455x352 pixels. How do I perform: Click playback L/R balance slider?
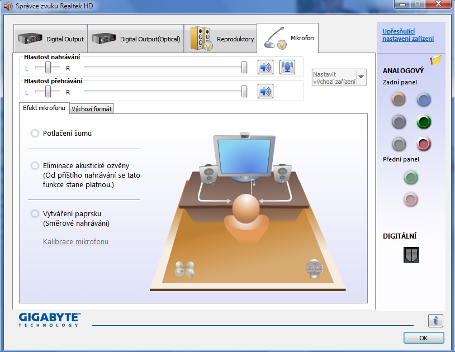click(x=48, y=92)
